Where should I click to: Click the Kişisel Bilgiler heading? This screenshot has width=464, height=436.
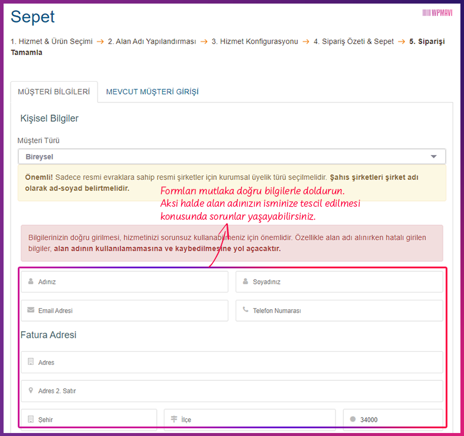coord(50,118)
